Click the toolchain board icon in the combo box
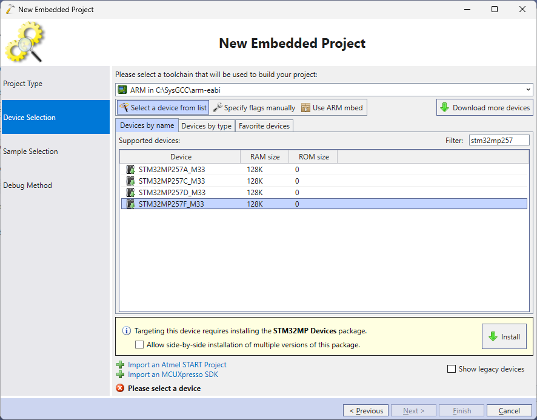537x420 pixels. pos(122,90)
